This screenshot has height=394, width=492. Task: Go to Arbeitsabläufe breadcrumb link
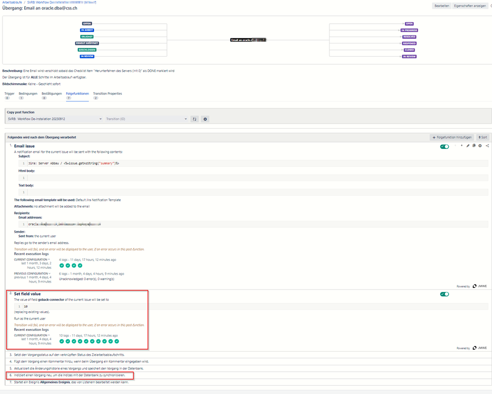click(12, 2)
